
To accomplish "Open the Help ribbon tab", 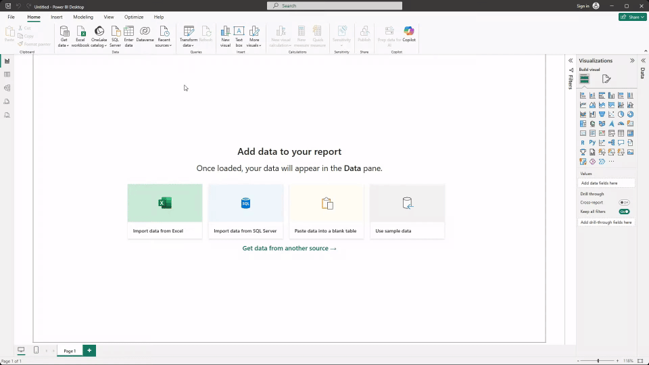I will tap(158, 17).
